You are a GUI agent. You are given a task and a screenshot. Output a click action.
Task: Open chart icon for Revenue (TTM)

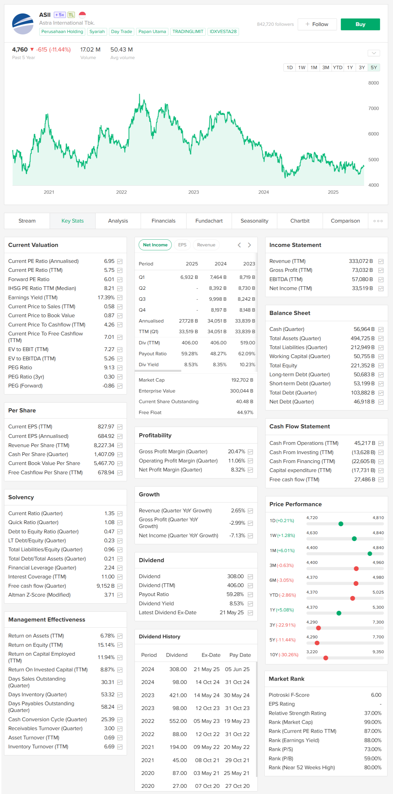point(381,261)
